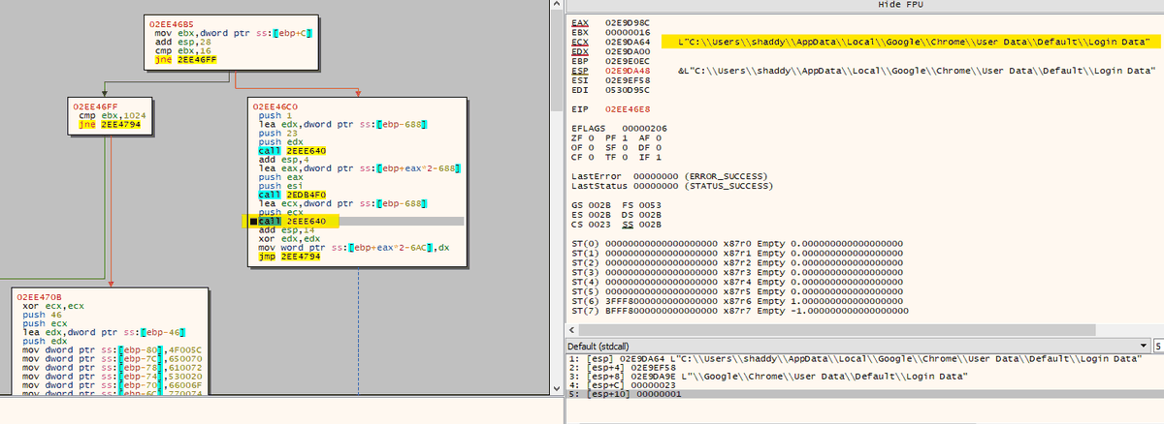Click the 02EE46C0 graph node header
This screenshot has width=1164, height=424.
[274, 106]
